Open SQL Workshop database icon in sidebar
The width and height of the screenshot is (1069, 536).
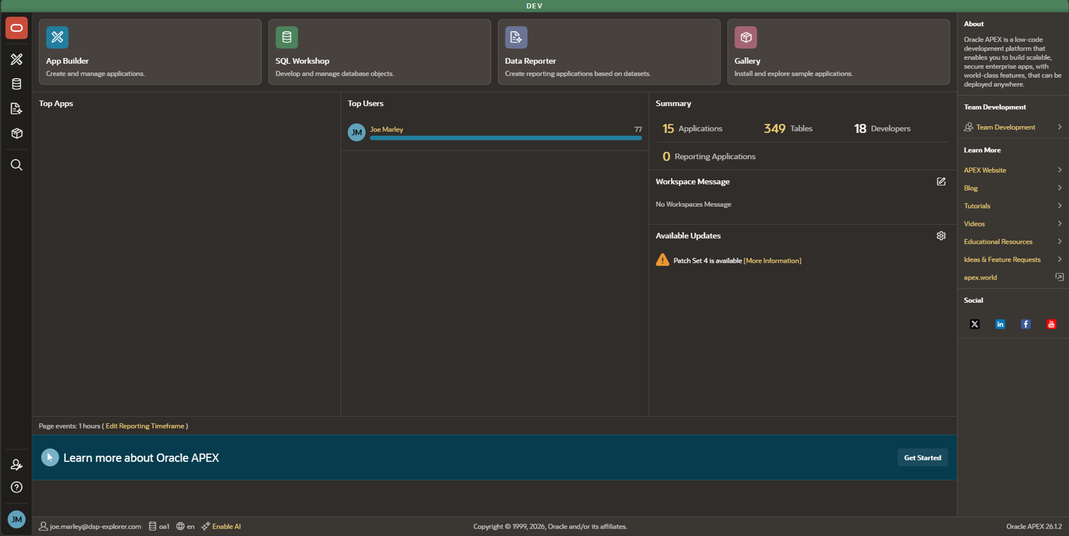17,84
